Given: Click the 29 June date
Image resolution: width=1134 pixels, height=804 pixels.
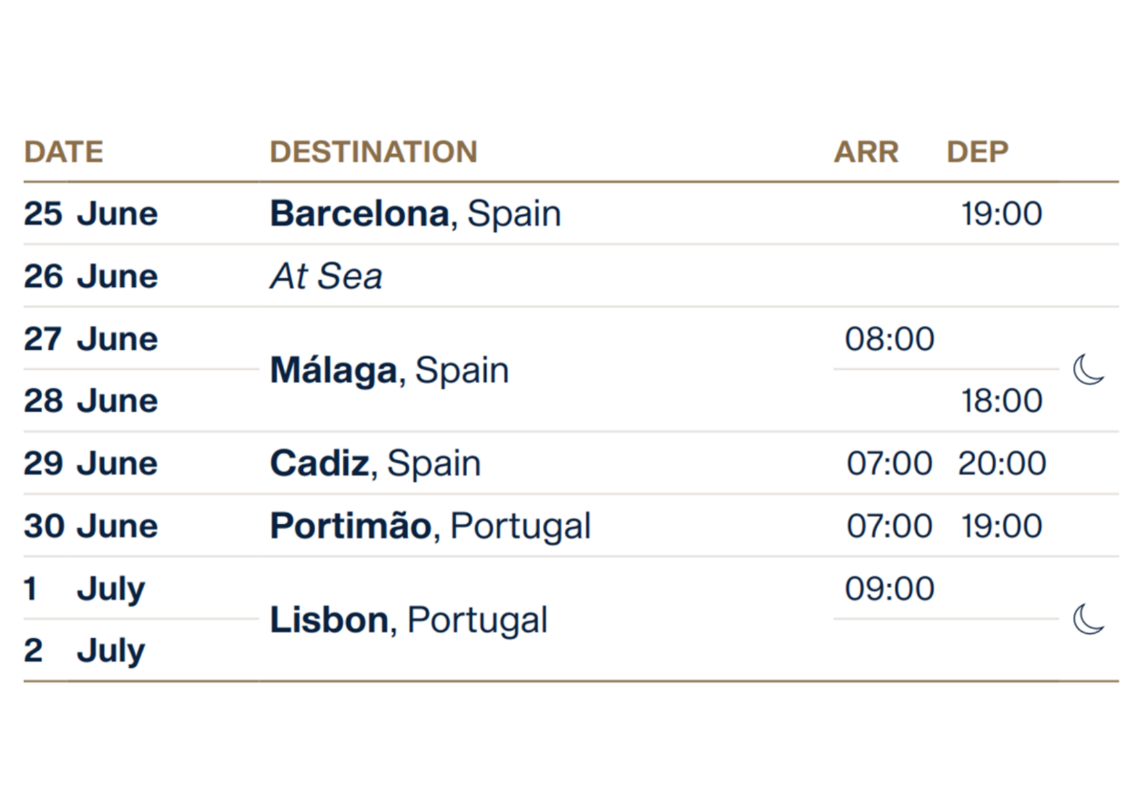Looking at the screenshot, I should tap(90, 463).
